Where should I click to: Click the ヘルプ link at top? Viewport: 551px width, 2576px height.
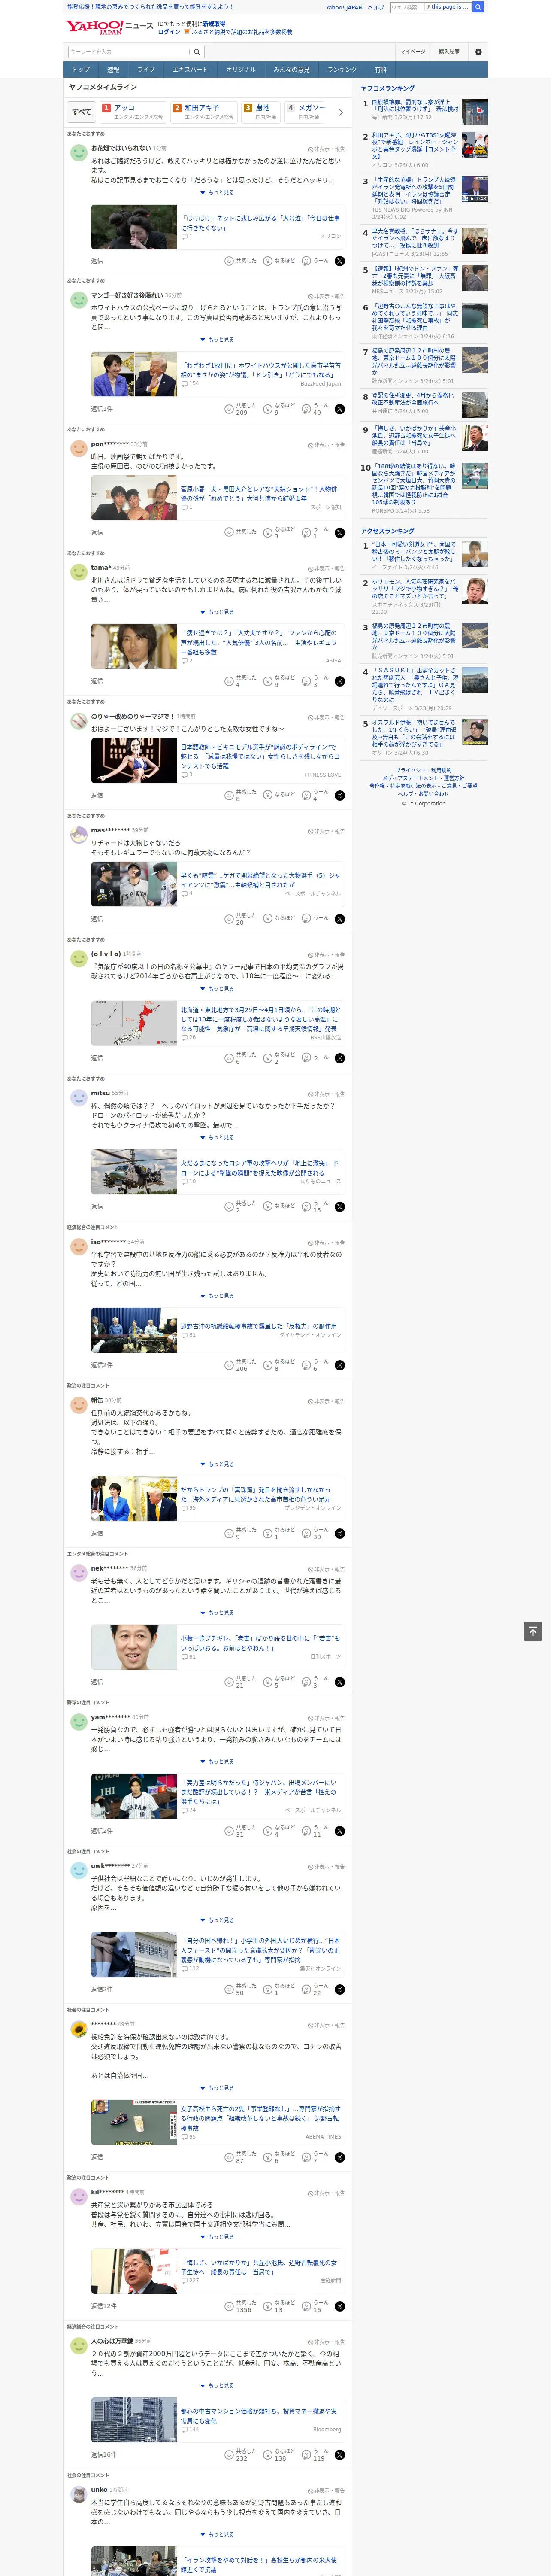pyautogui.click(x=376, y=7)
